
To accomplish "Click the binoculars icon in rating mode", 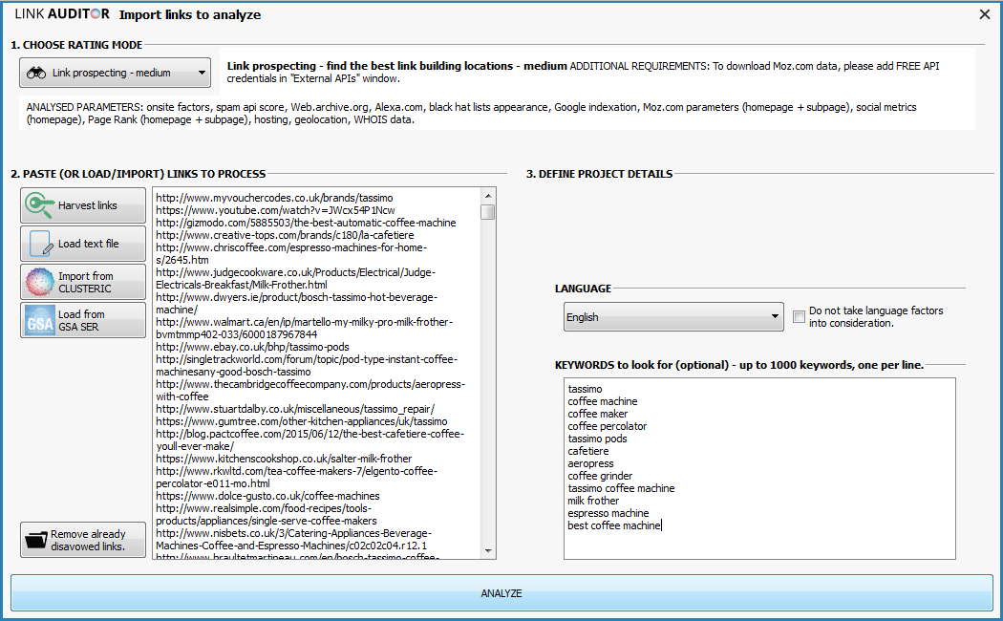I will coord(36,73).
